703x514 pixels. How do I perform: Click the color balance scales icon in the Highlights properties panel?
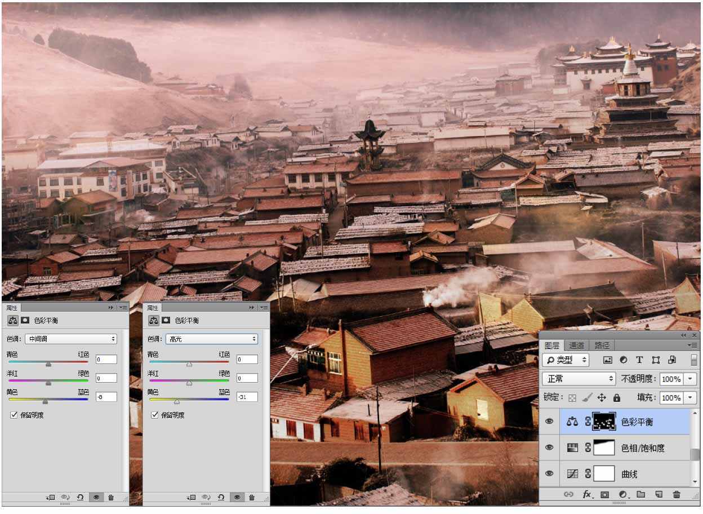tap(154, 320)
